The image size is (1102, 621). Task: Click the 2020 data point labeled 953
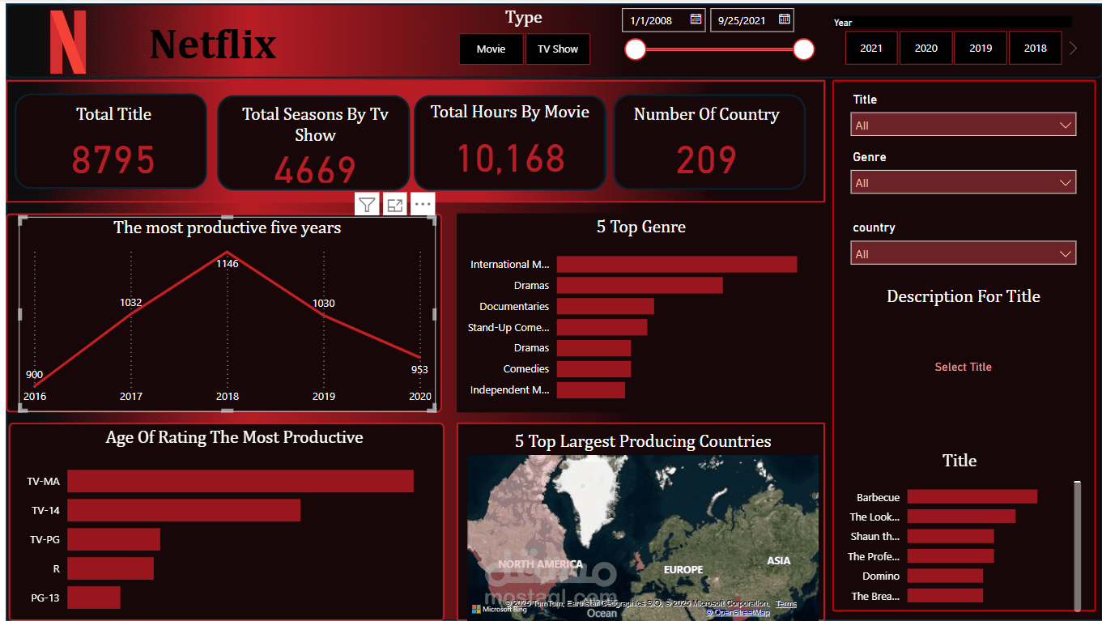(x=420, y=356)
